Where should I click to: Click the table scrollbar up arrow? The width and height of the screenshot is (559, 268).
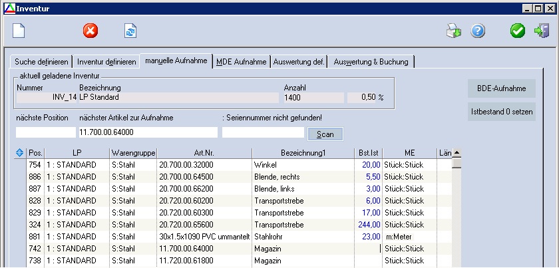[457, 153]
